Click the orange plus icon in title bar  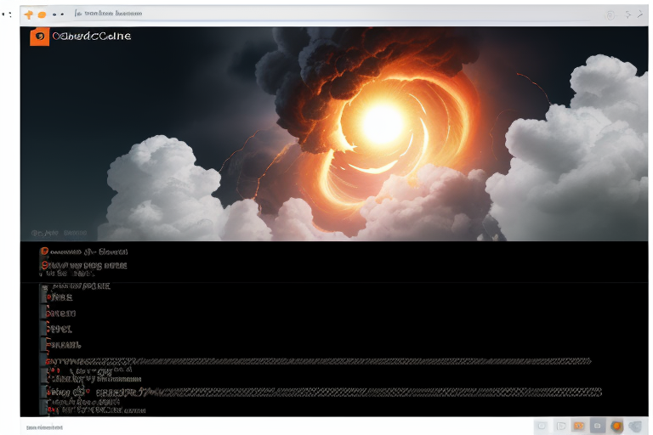pyautogui.click(x=29, y=14)
